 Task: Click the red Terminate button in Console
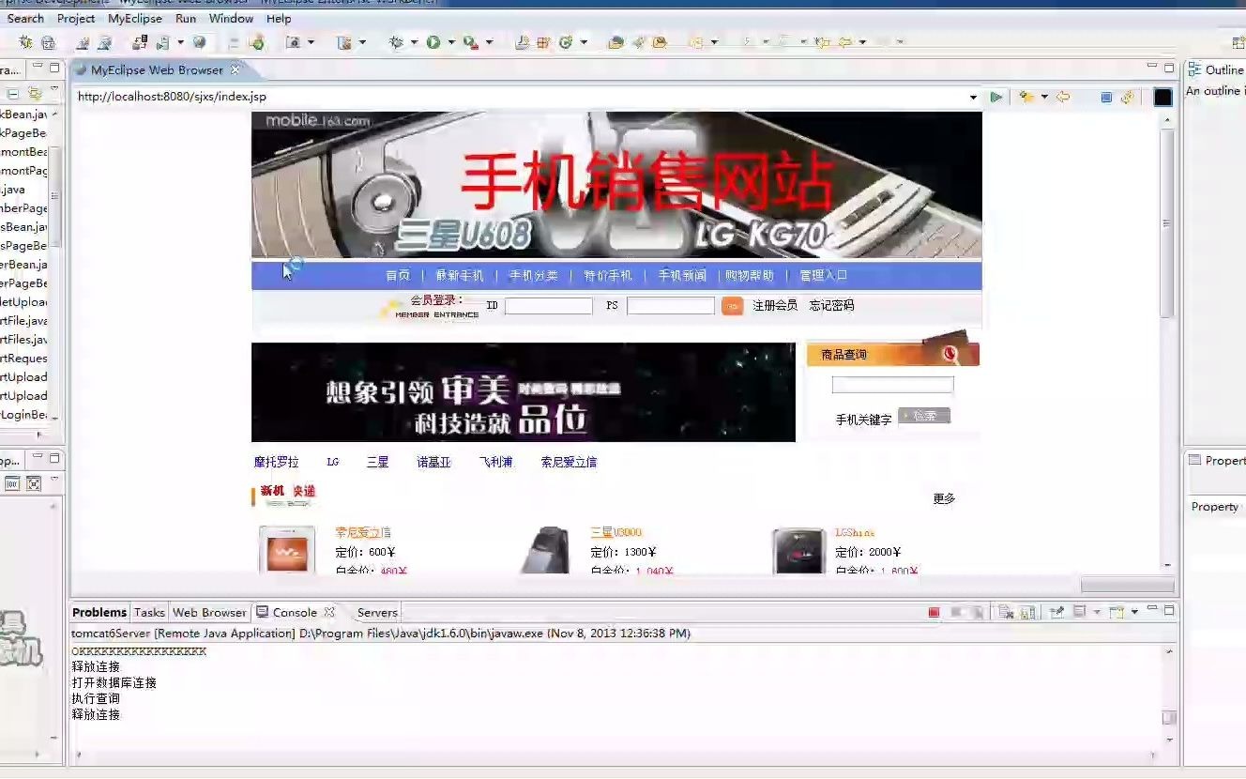pos(934,612)
